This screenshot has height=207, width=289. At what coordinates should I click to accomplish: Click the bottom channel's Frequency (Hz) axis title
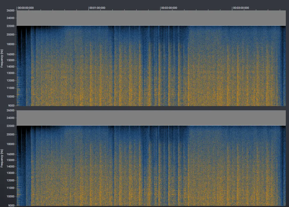click(2, 158)
